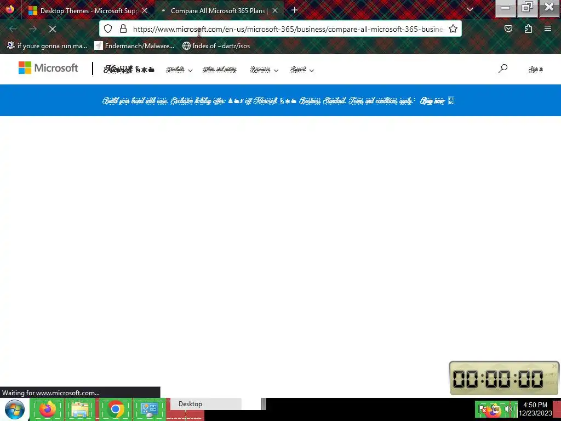Open the Microsoft 365 home link

(129, 70)
